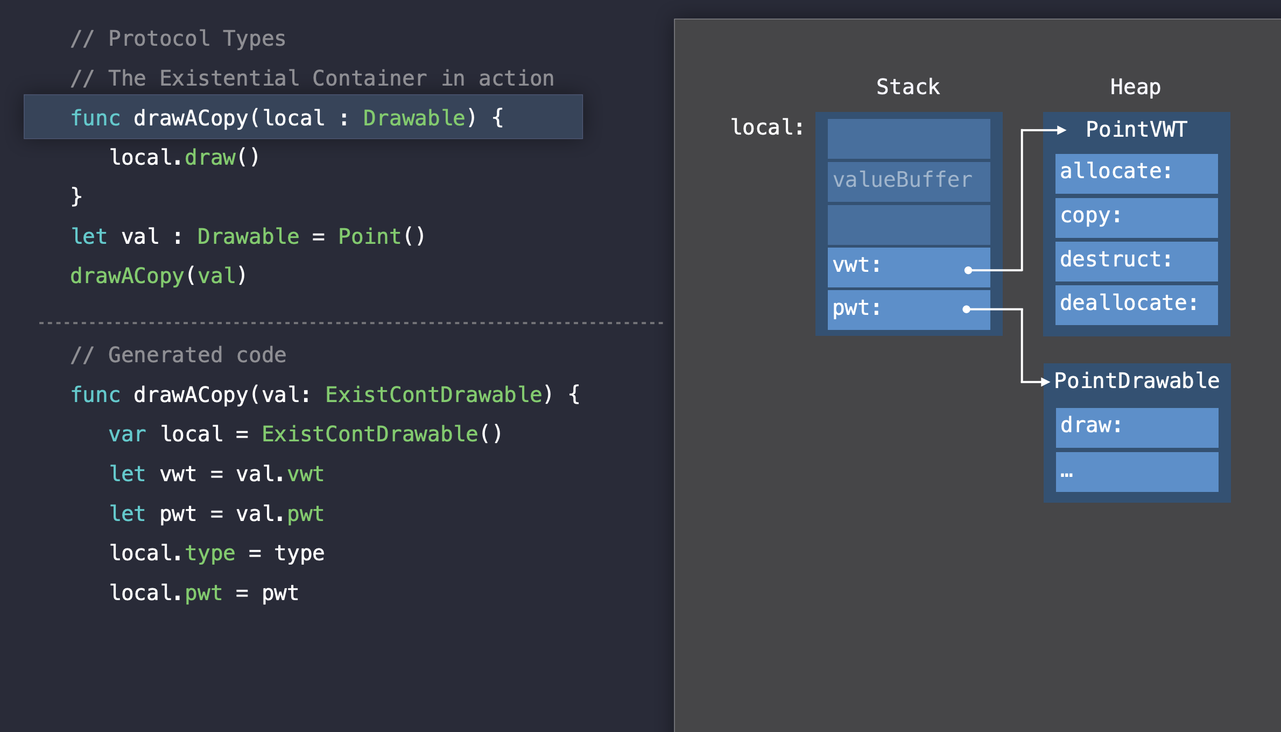Click the arrowhead pointing to PointDrawable
1281x732 pixels.
[1045, 382]
